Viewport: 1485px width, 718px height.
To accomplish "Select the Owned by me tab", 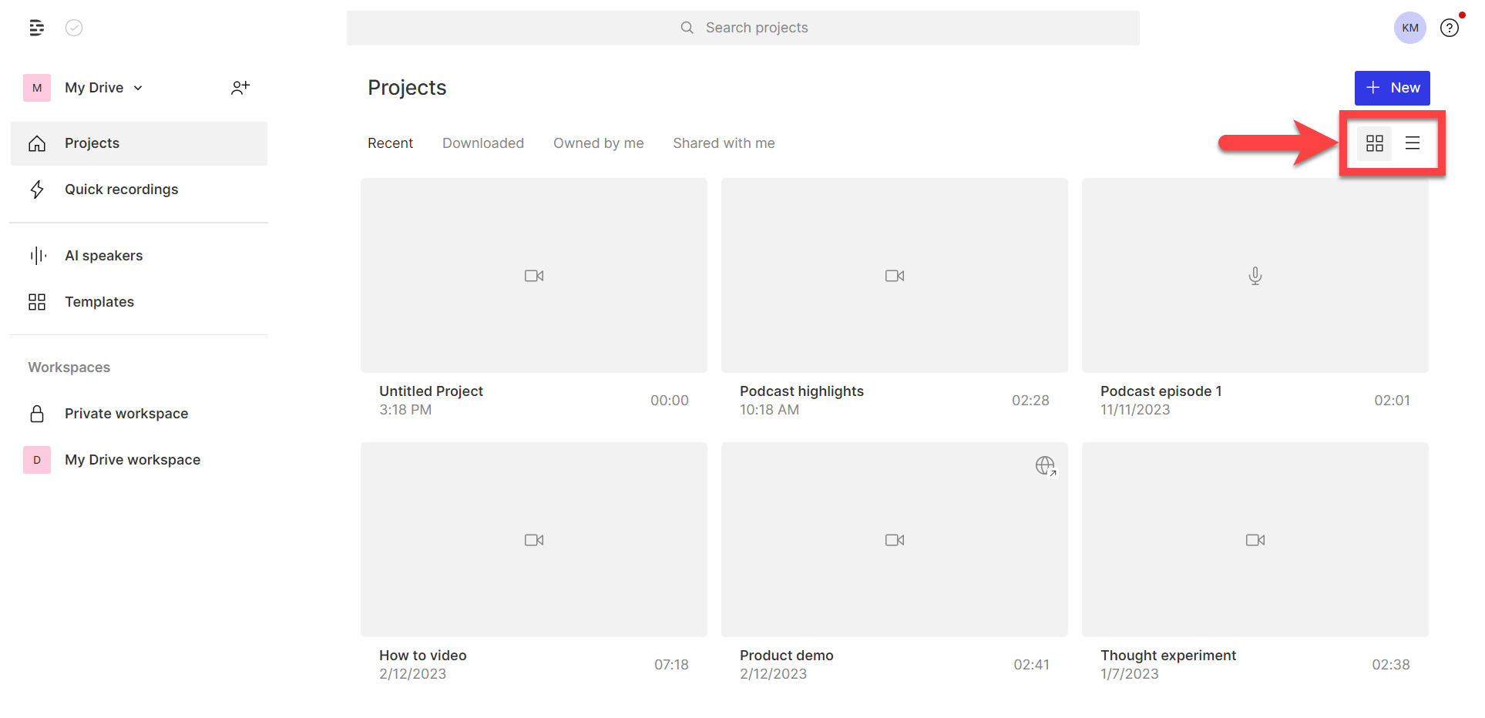I will 598,143.
